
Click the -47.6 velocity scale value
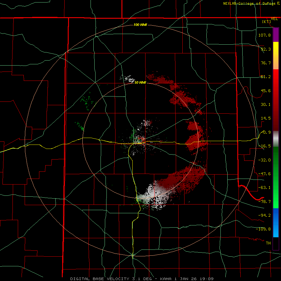click(x=264, y=174)
